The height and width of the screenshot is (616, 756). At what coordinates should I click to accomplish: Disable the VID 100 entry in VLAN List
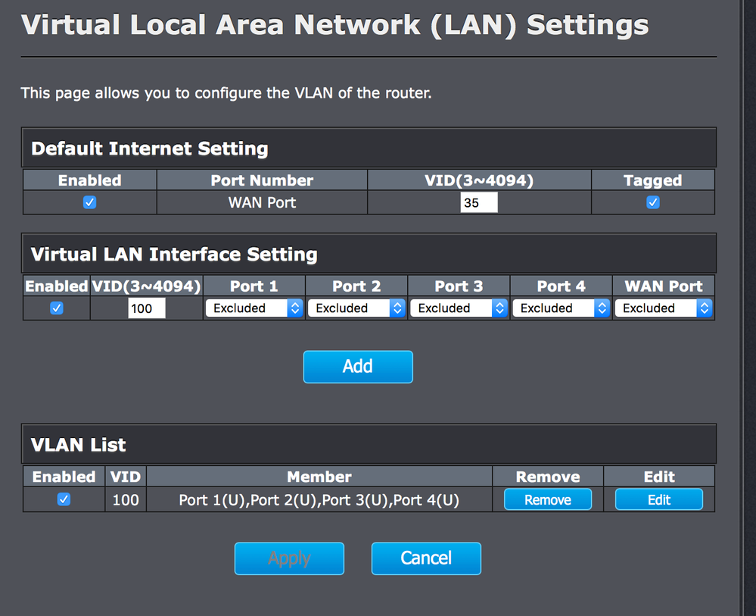click(64, 499)
